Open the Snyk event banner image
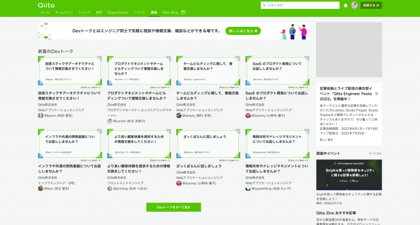The height and width of the screenshot is (225, 420). [x=349, y=175]
